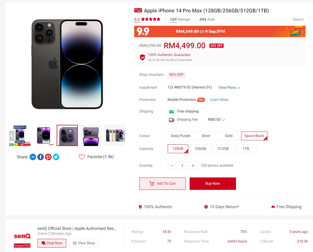Open the 169 Ratings section

click(x=180, y=19)
